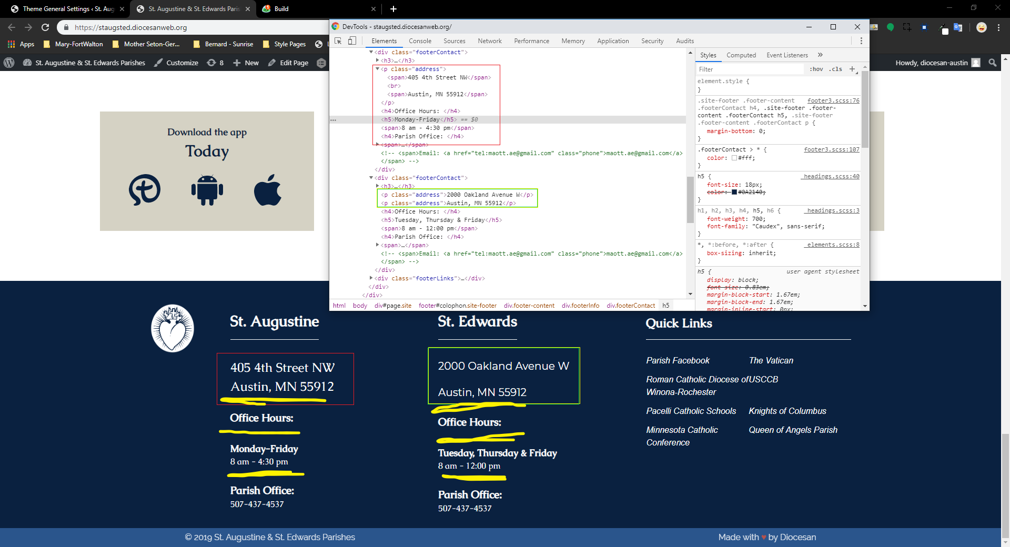Activate the DevTools inspect element picker
The width and height of the screenshot is (1010, 547).
(338, 41)
